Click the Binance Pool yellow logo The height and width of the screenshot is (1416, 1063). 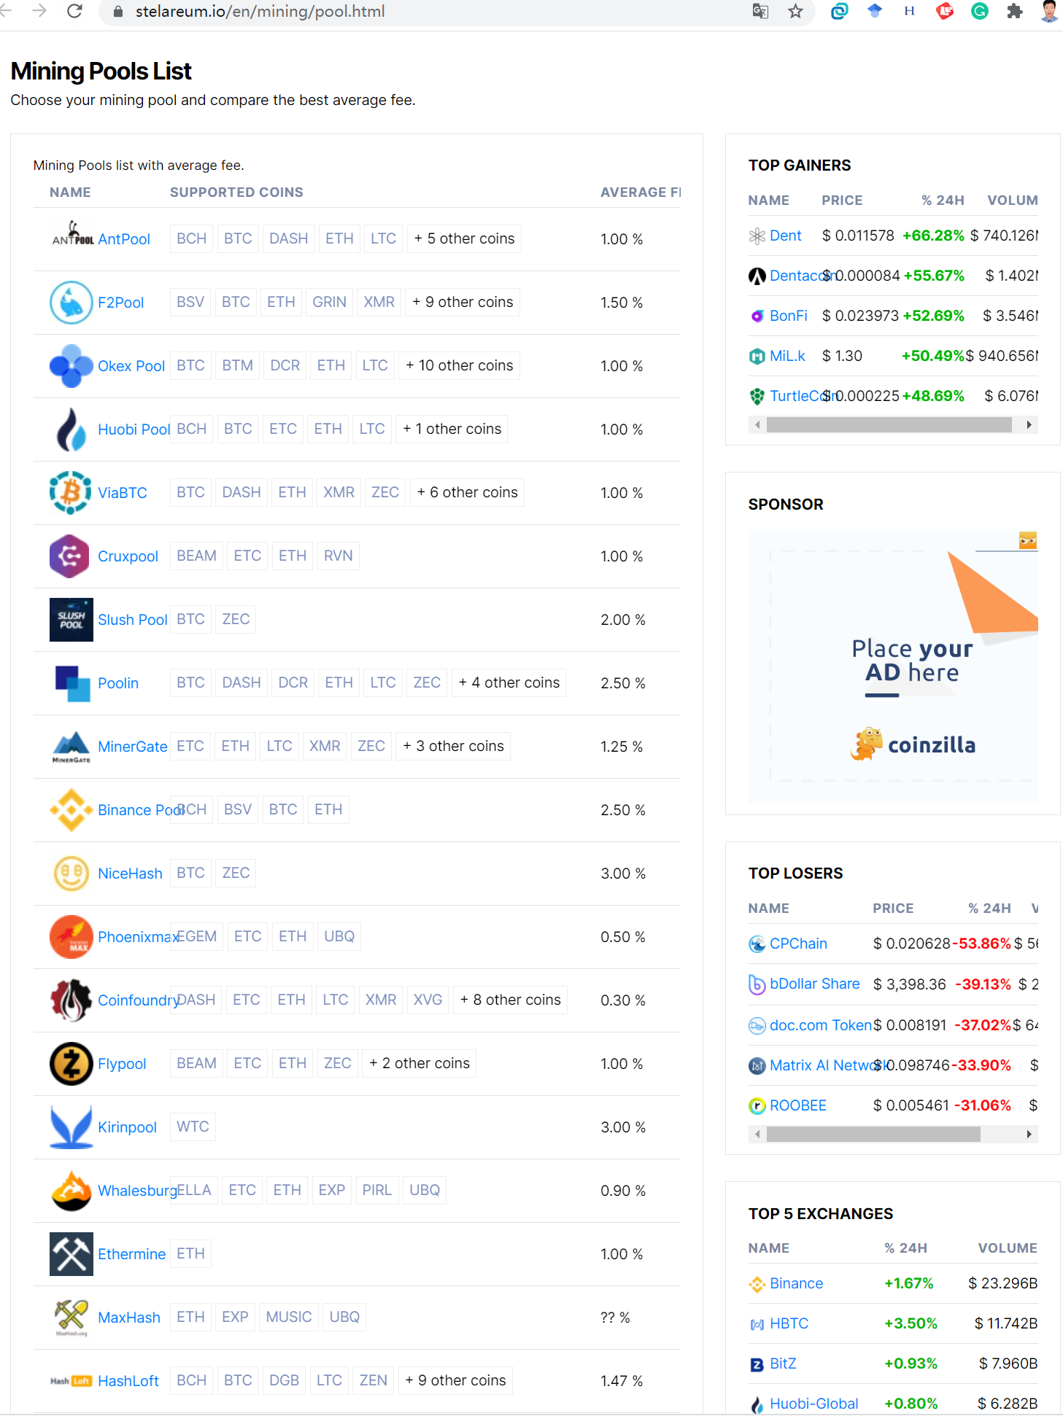point(71,810)
